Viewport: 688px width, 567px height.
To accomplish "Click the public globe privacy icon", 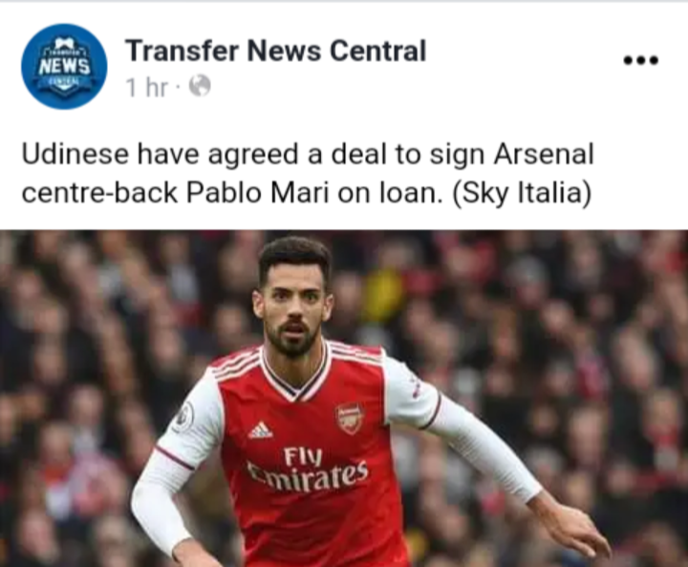I will [x=200, y=86].
